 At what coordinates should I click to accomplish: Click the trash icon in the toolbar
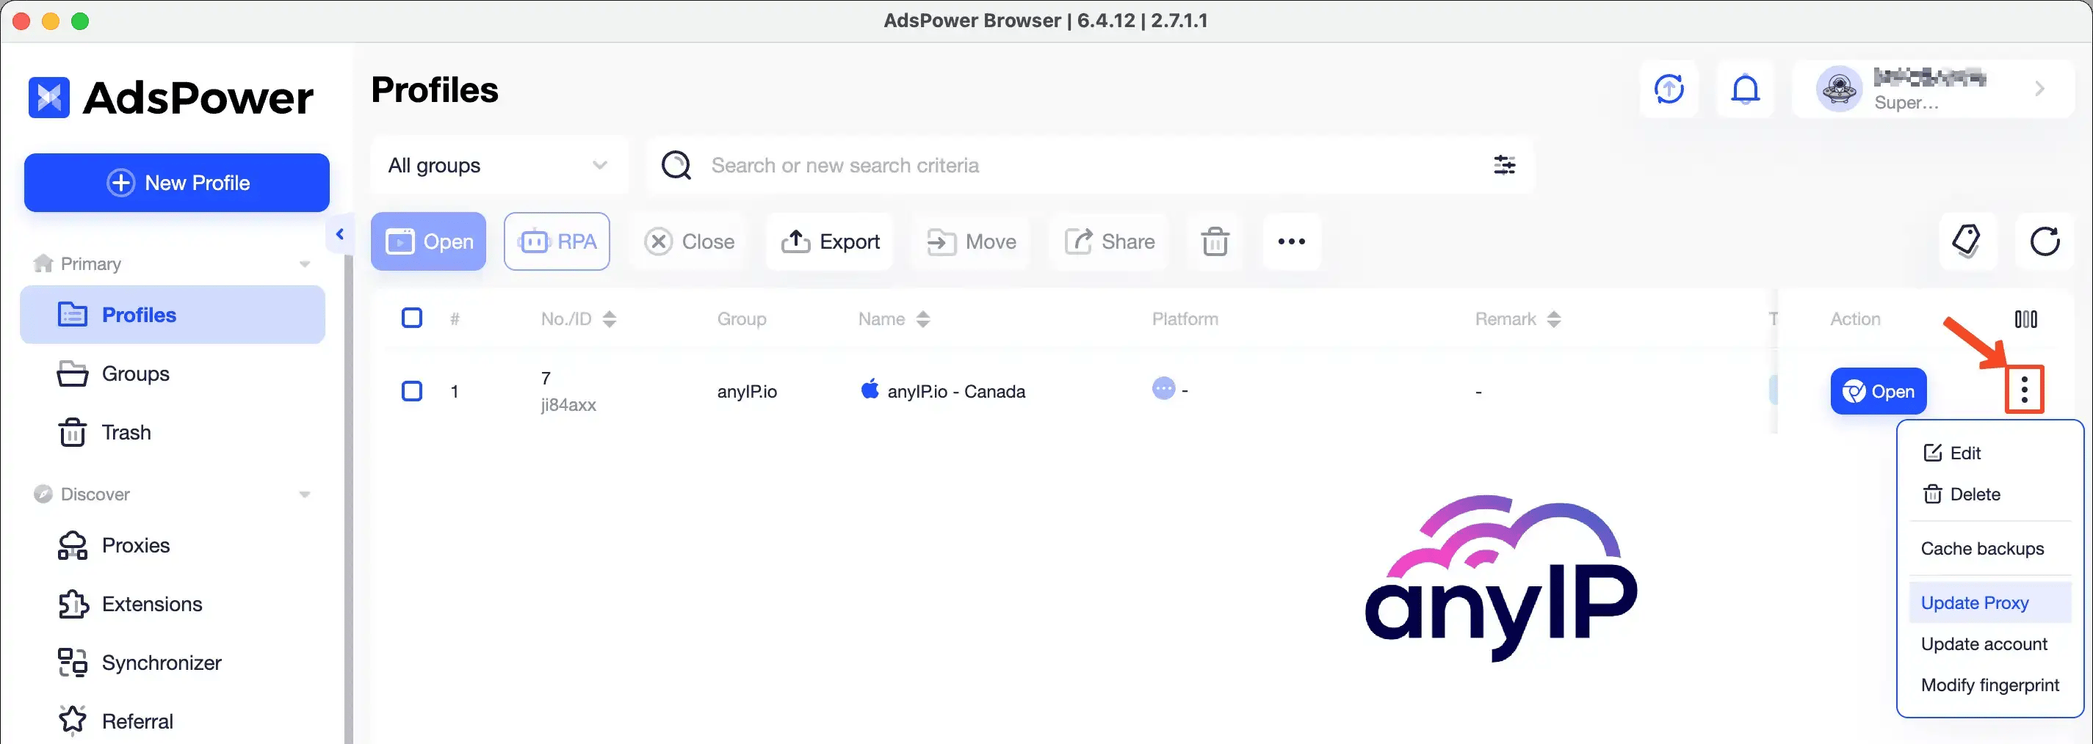click(1214, 241)
